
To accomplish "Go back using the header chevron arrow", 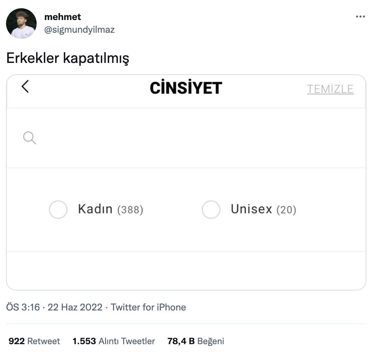I will [25, 86].
